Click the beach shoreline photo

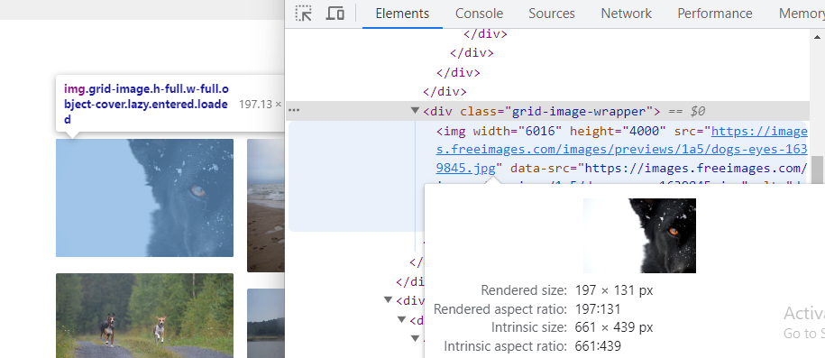click(x=266, y=206)
